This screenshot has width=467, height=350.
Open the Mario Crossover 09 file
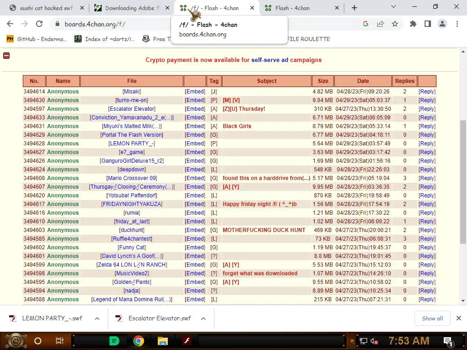pyautogui.click(x=132, y=178)
